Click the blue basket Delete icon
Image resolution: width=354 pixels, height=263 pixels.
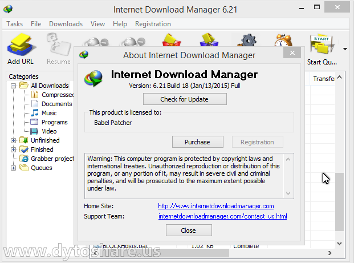[x=209, y=40]
